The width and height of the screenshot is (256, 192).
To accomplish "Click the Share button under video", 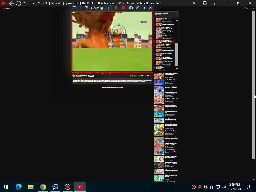I will coord(141,76).
